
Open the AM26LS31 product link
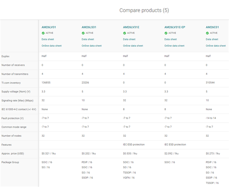[x=89, y=27]
